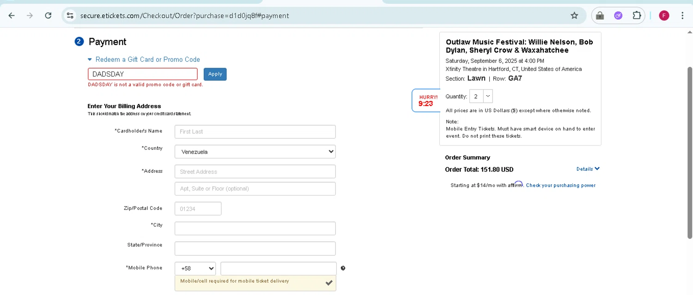Click the Apt, Suite or Floor field
The width and height of the screenshot is (693, 295).
coord(255,189)
